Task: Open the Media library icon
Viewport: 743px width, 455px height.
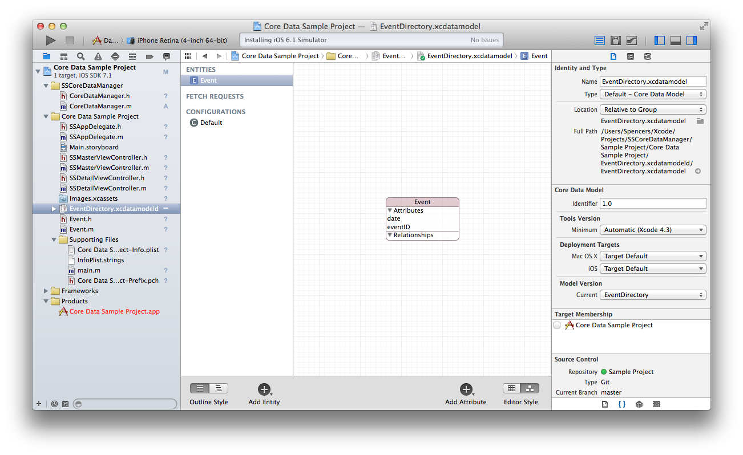Action: tap(656, 404)
